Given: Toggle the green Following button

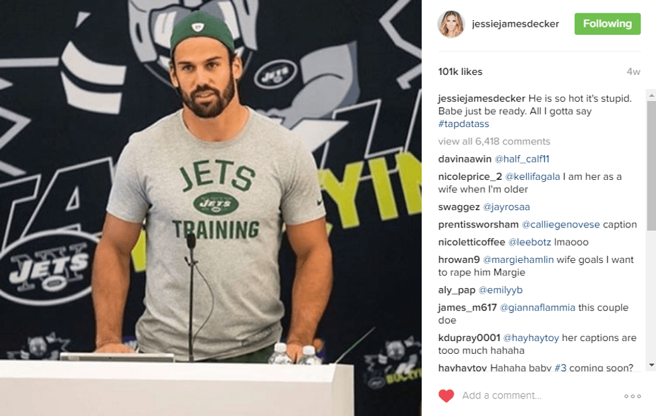Looking at the screenshot, I should [607, 24].
